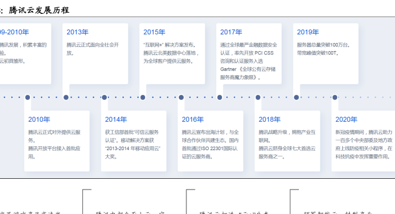The width and height of the screenshot is (395, 214).
Task: Click text 腾讯云正式对外提供云服
Action: pyautogui.click(x=54, y=132)
